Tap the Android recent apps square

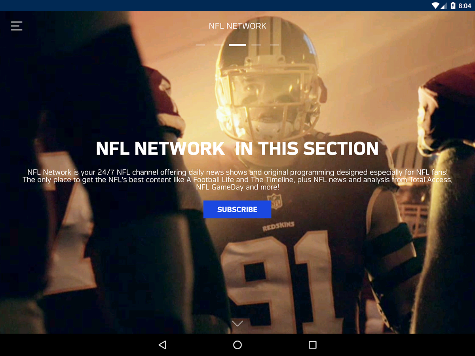pos(313,345)
